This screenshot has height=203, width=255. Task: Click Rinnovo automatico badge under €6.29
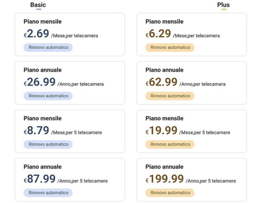[170, 47]
